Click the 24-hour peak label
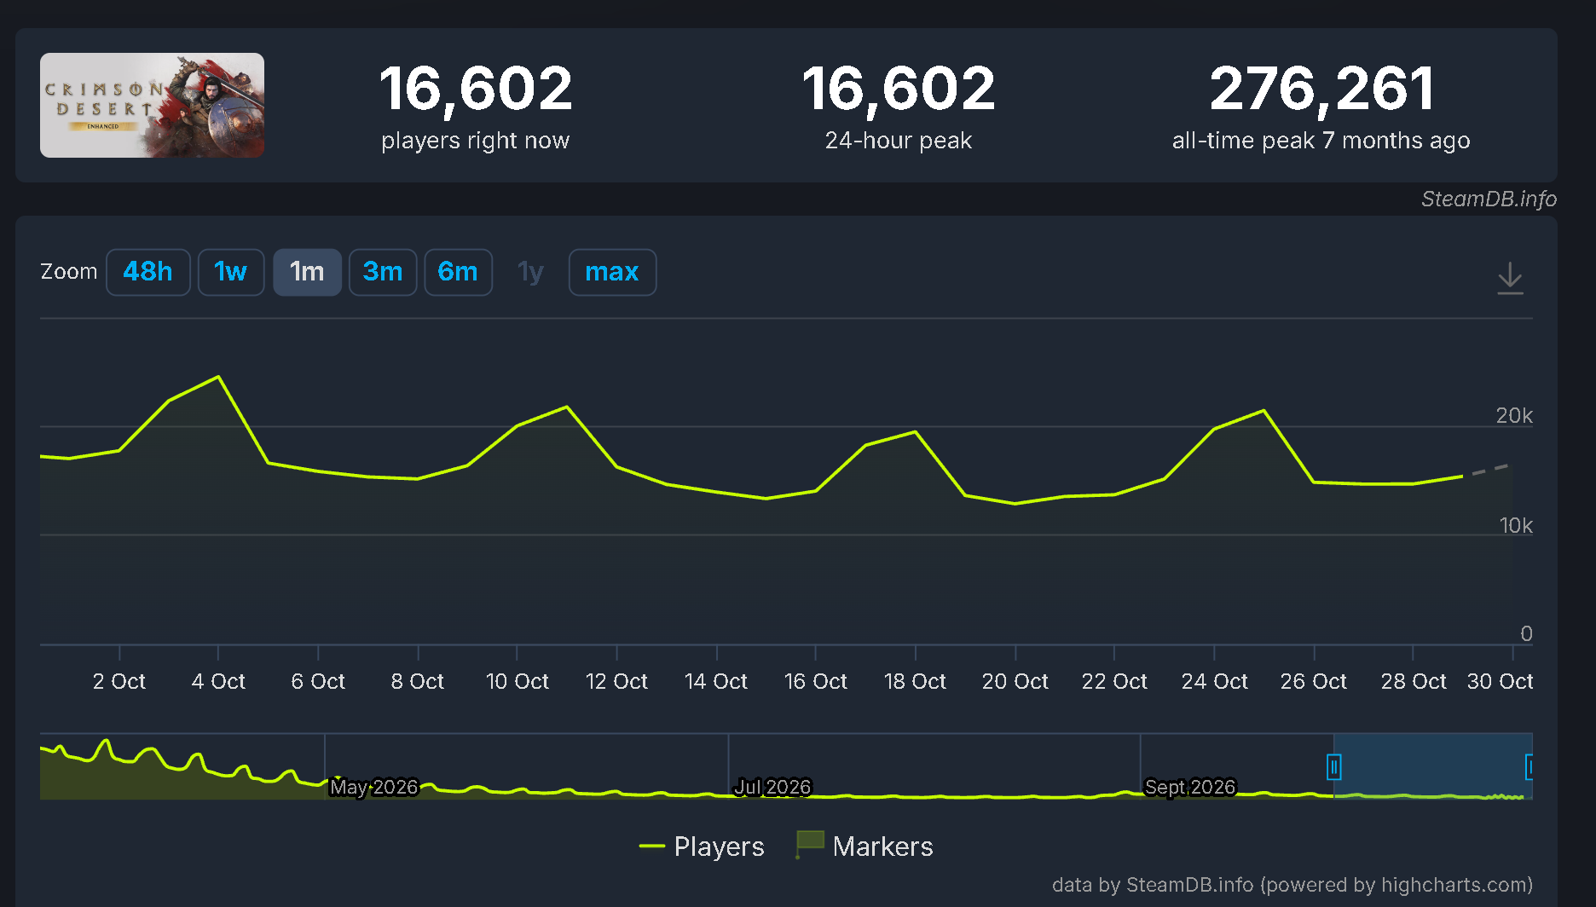This screenshot has width=1596, height=907. (899, 141)
